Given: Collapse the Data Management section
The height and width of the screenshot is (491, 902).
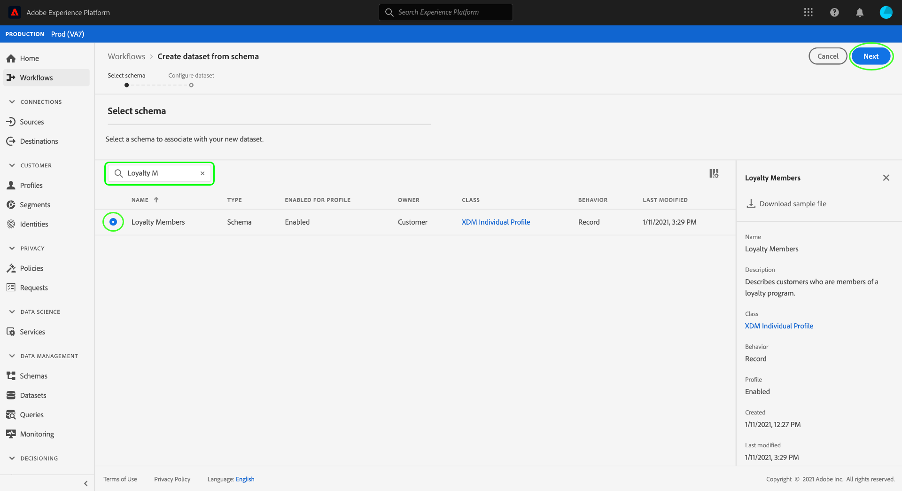Looking at the screenshot, I should click(x=12, y=356).
